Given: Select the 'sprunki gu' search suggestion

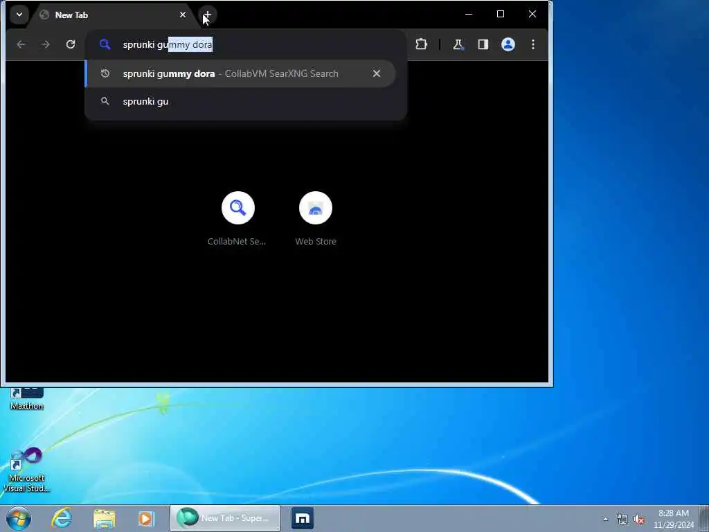Looking at the screenshot, I should tap(240, 101).
